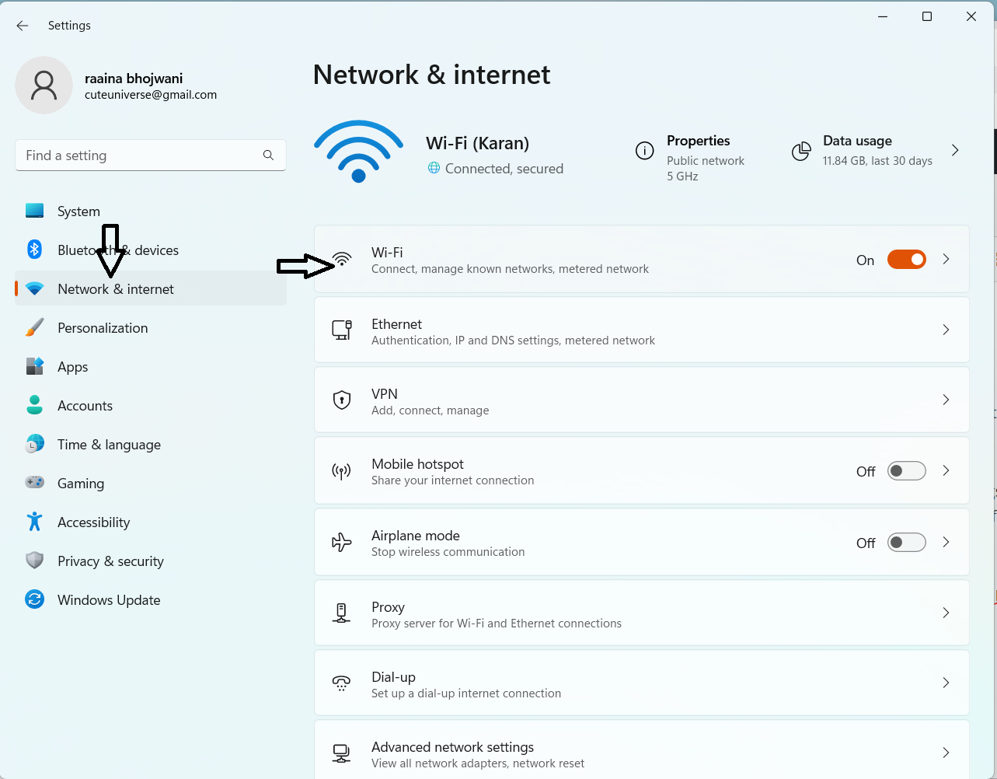Click the VPN shield icon
Screen dimensions: 997x779
pos(342,400)
